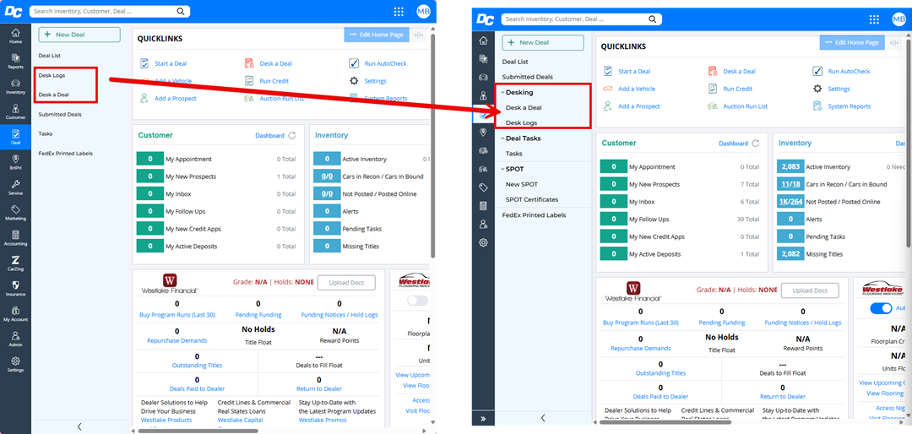The height and width of the screenshot is (434, 912).
Task: Open Submitted Deals in the right screenshot
Action: coord(528,77)
